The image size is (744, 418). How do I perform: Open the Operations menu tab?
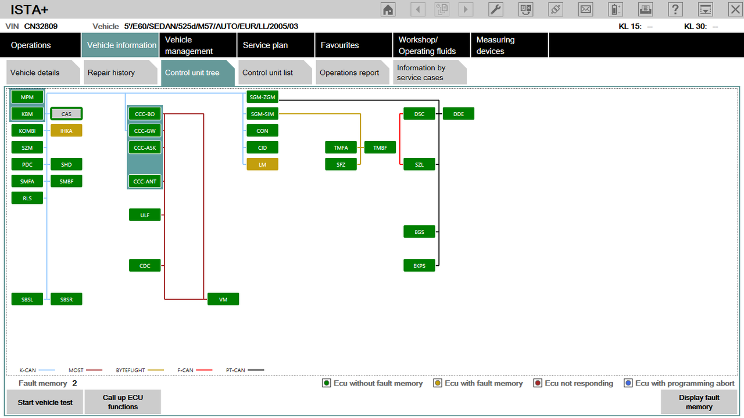40,45
